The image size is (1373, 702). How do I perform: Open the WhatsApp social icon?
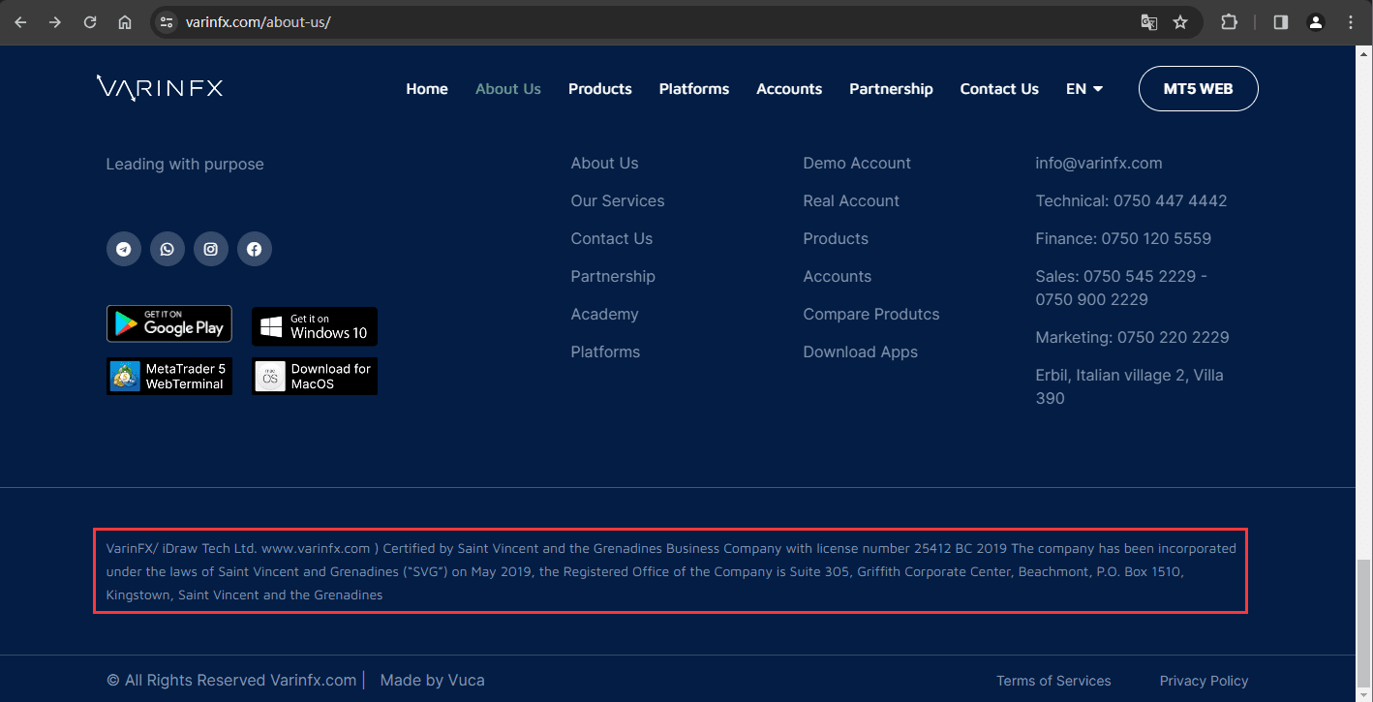coord(168,249)
